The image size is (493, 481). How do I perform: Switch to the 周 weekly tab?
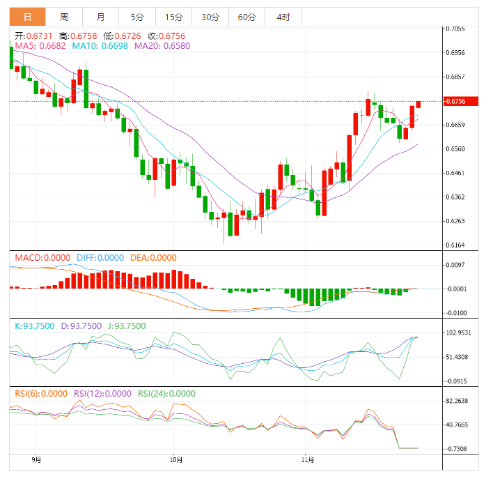[64, 17]
